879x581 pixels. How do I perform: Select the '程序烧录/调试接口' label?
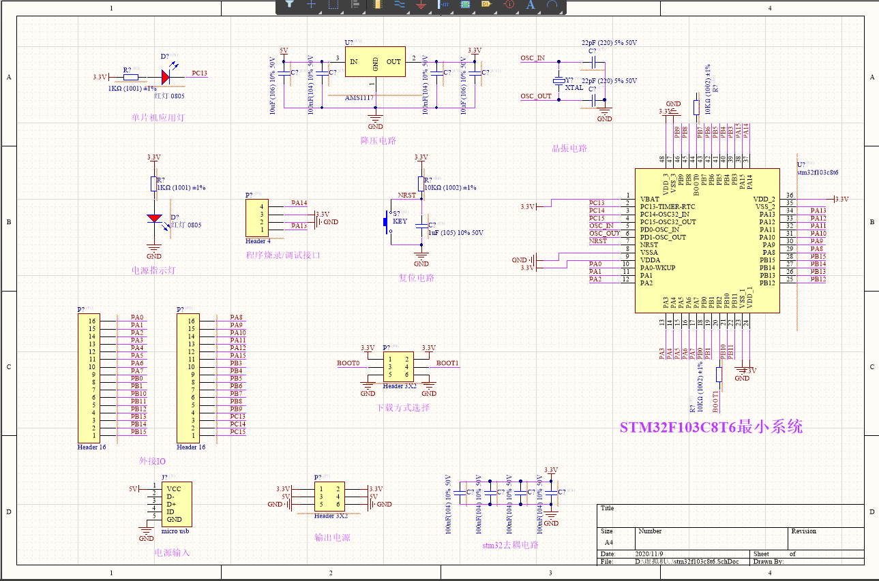283,255
